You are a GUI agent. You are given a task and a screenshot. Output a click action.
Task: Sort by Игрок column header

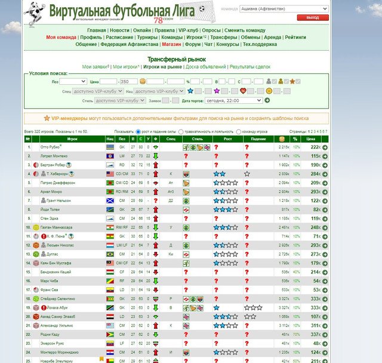(72, 139)
